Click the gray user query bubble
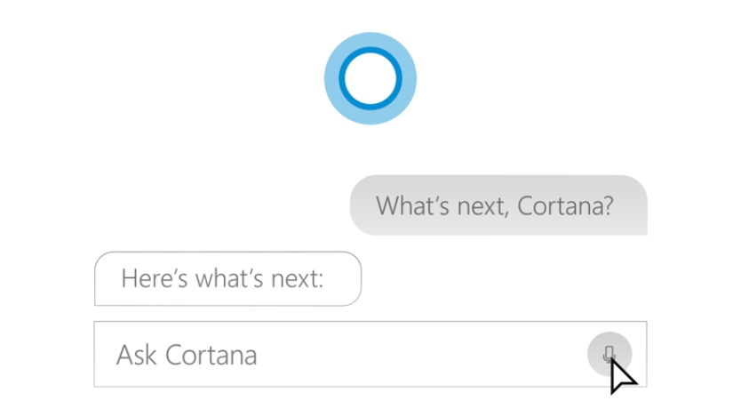Screen dimensions: 741x417 click(x=498, y=205)
